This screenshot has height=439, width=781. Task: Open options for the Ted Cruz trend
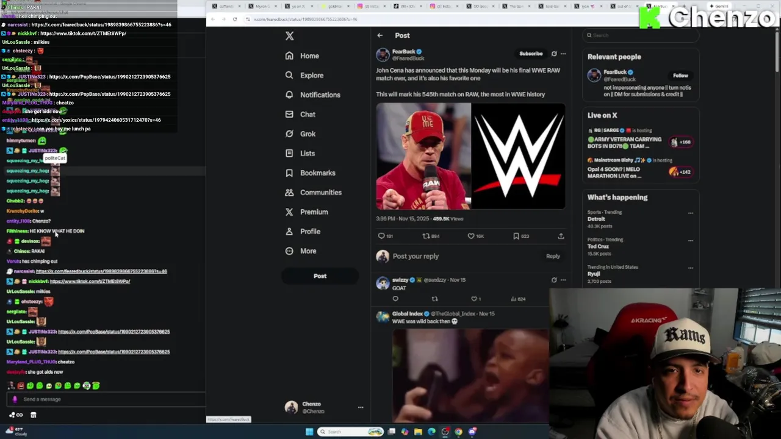pos(691,240)
